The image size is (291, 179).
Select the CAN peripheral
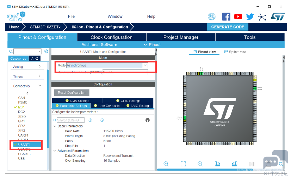tap(21, 98)
